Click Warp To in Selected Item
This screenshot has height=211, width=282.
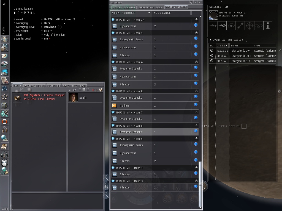point(222,26)
